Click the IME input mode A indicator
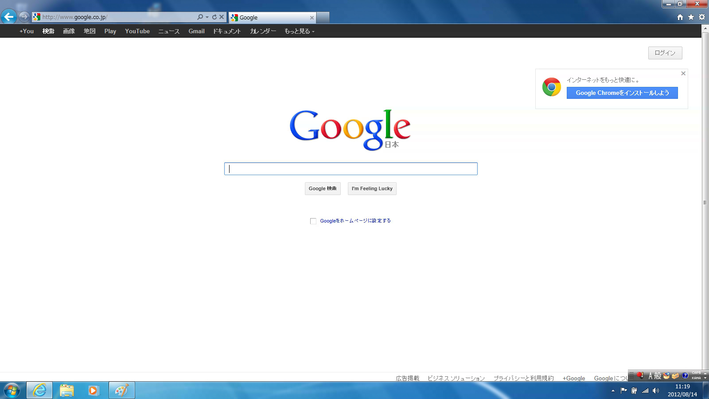709x399 pixels. (651, 376)
